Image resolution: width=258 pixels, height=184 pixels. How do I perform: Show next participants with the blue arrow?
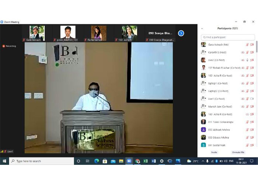[x=181, y=33]
